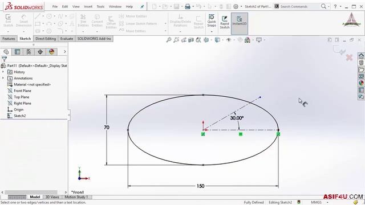365x205 pixels.
Task: Open the Window menu
Action: (x=115, y=6)
